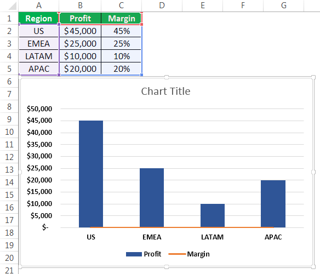
Task: Select cell containing APAC region
Action: click(x=39, y=69)
